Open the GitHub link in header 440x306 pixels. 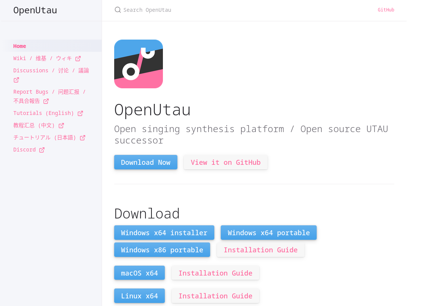386,10
